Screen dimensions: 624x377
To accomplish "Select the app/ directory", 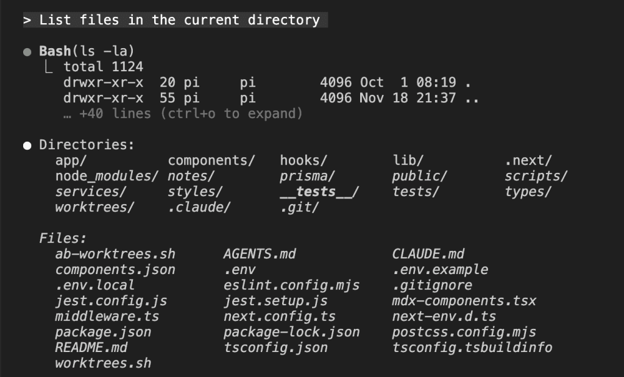I will [71, 161].
